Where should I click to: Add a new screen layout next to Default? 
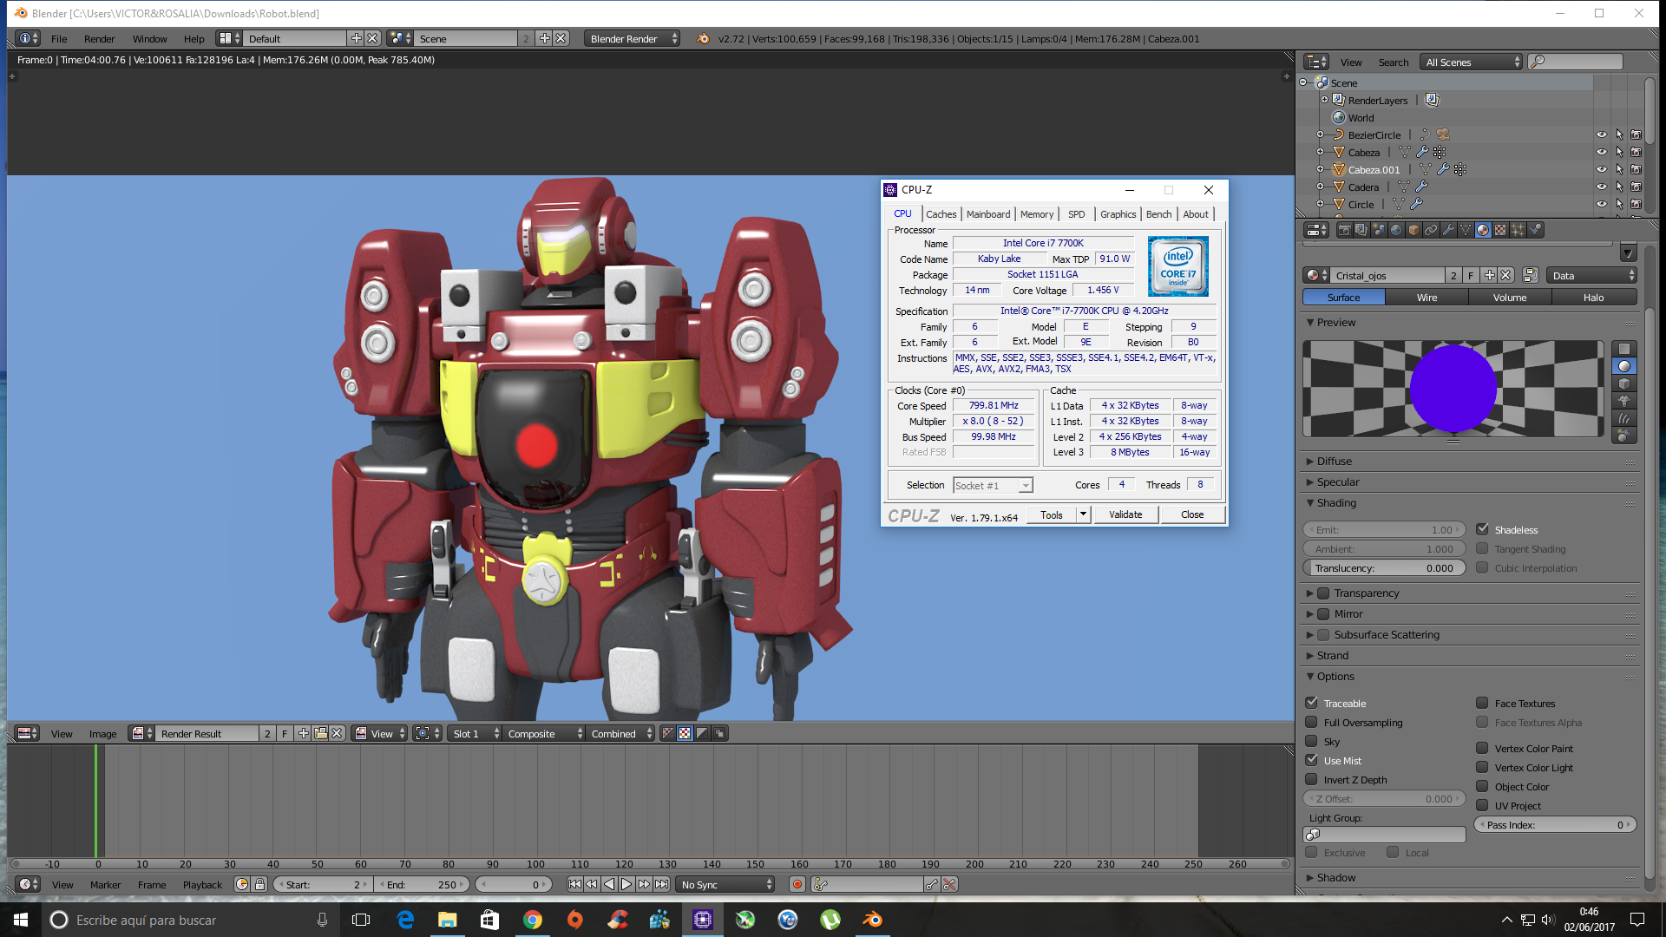coord(356,38)
